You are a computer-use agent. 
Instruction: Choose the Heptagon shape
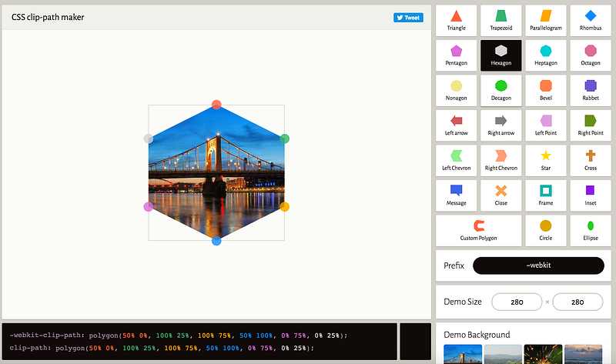[546, 55]
